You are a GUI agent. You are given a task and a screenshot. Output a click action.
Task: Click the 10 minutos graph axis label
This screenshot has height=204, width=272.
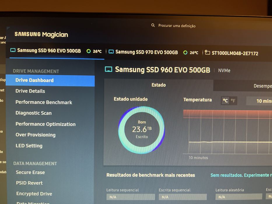(198, 158)
